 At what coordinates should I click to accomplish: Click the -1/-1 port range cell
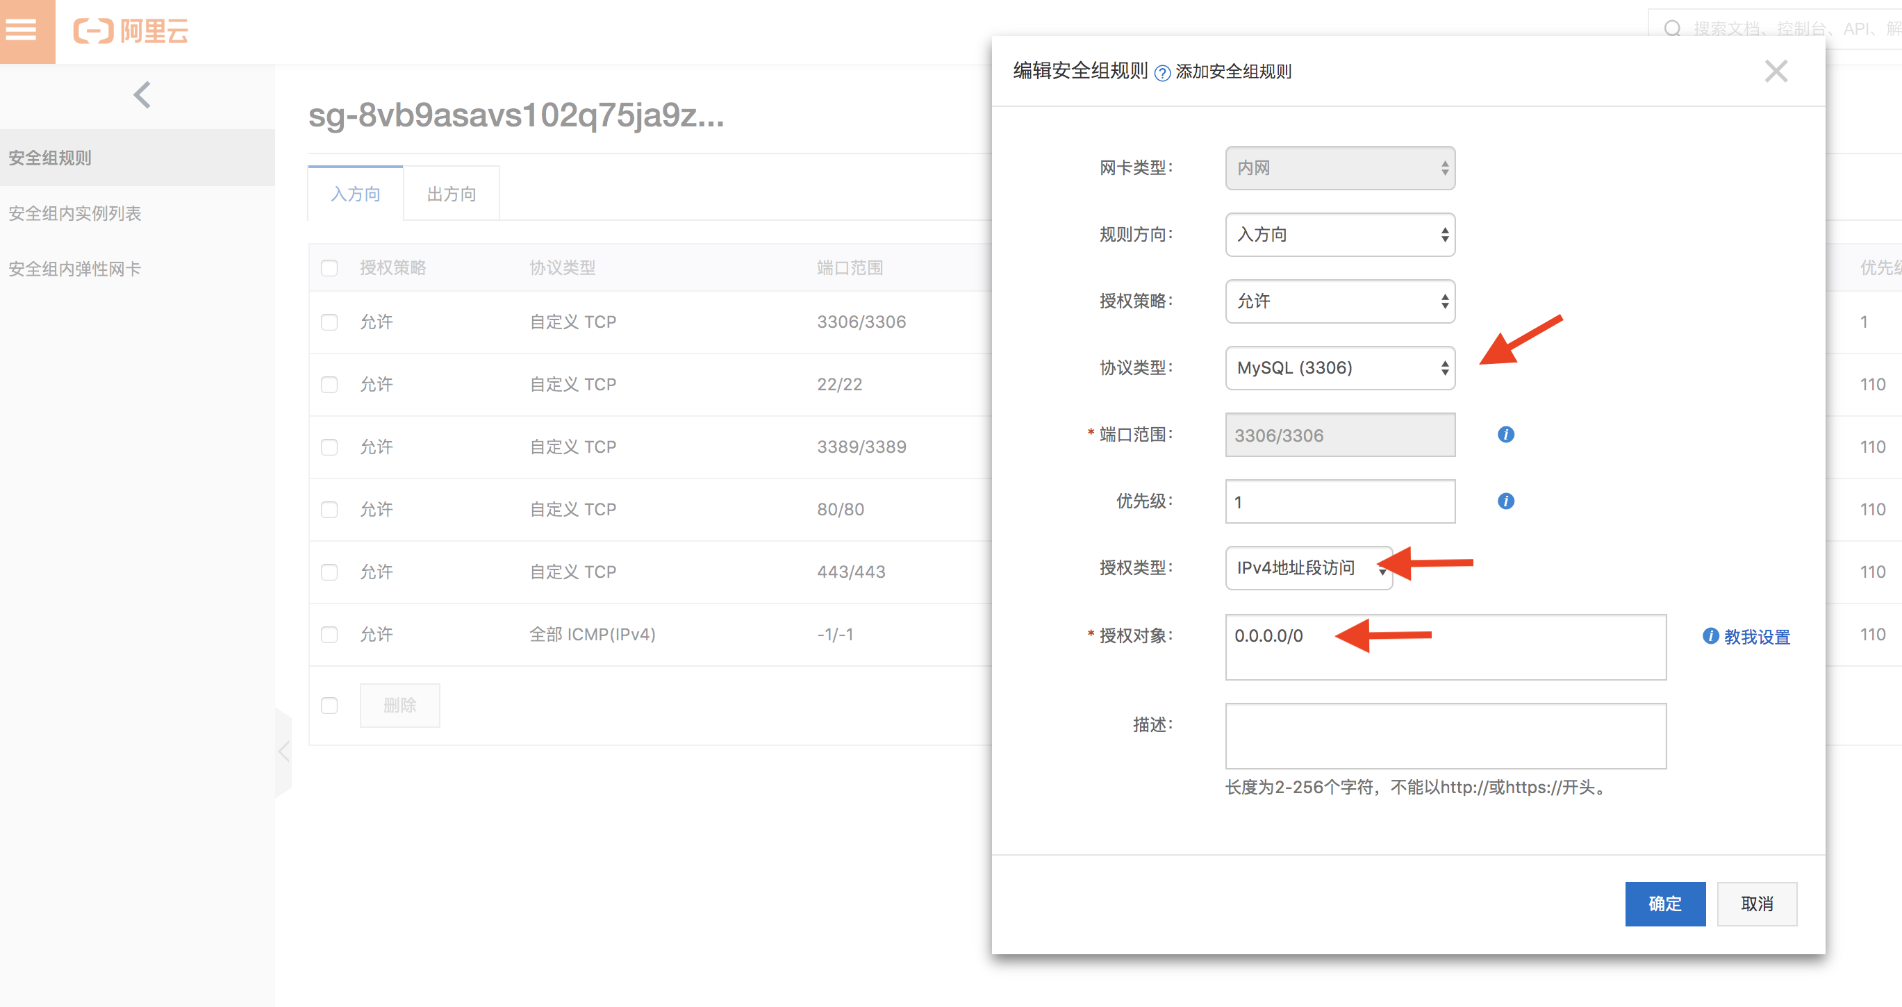pyautogui.click(x=834, y=634)
